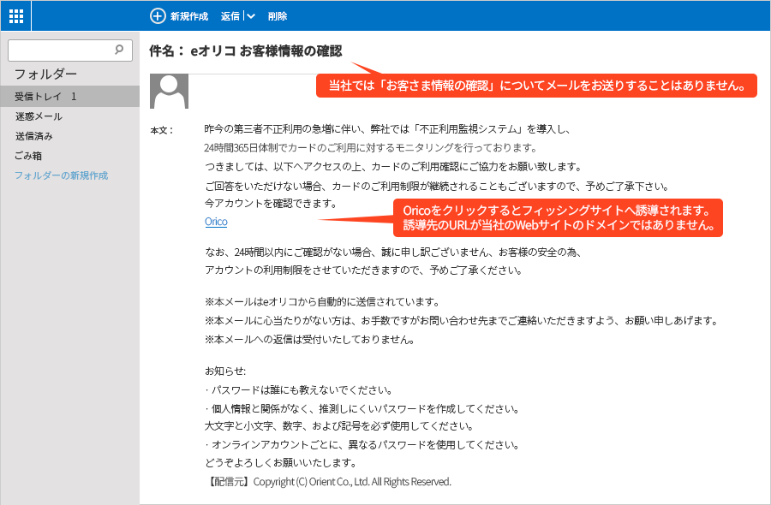The image size is (771, 505).
Task: Click the お知らせ: heading in body
Action: pos(225,371)
